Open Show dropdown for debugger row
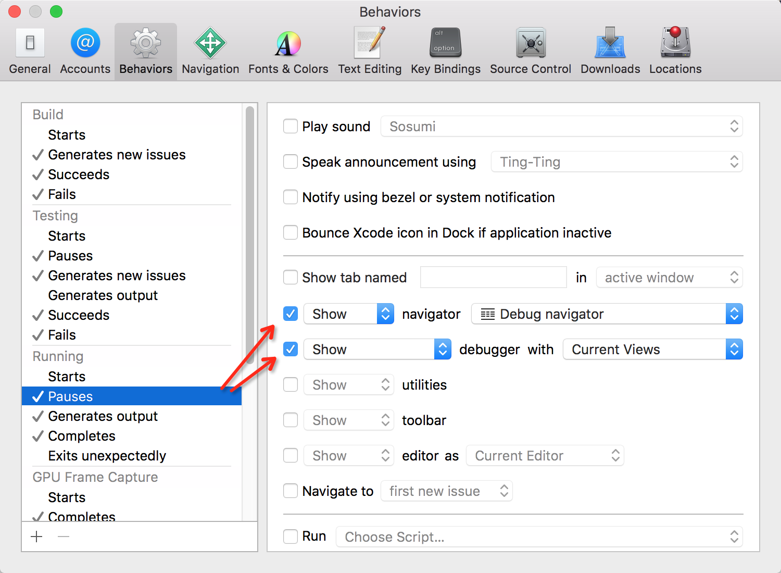The width and height of the screenshot is (781, 573). 377,349
